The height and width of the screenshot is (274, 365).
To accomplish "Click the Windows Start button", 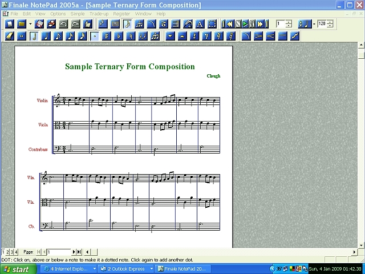I will pos(16,269).
